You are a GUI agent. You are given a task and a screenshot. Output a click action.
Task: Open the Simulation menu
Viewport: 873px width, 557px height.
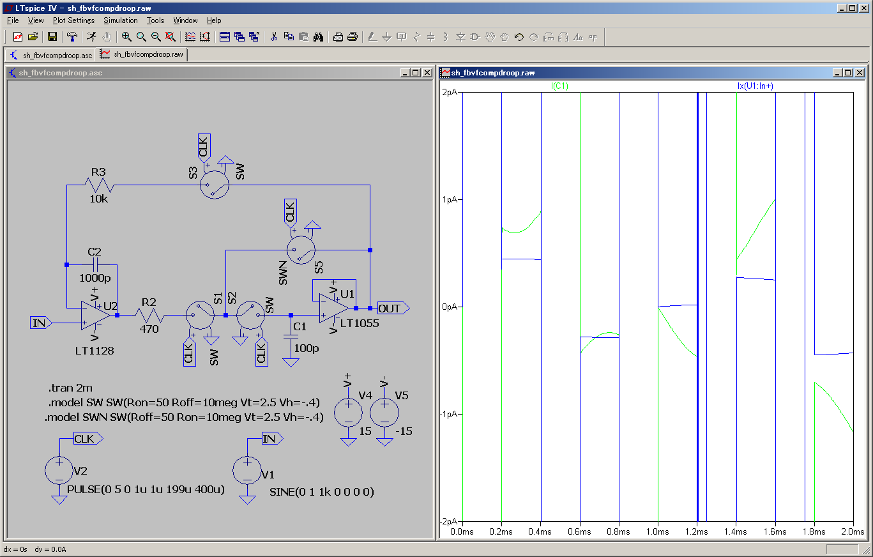point(121,20)
